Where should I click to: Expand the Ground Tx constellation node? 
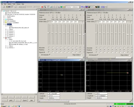[x=4, y=23]
